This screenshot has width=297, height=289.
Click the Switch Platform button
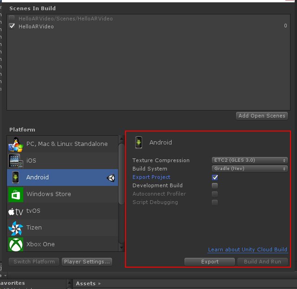point(34,262)
